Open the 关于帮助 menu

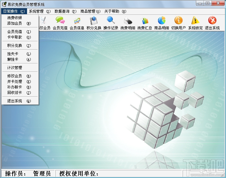point(115,11)
